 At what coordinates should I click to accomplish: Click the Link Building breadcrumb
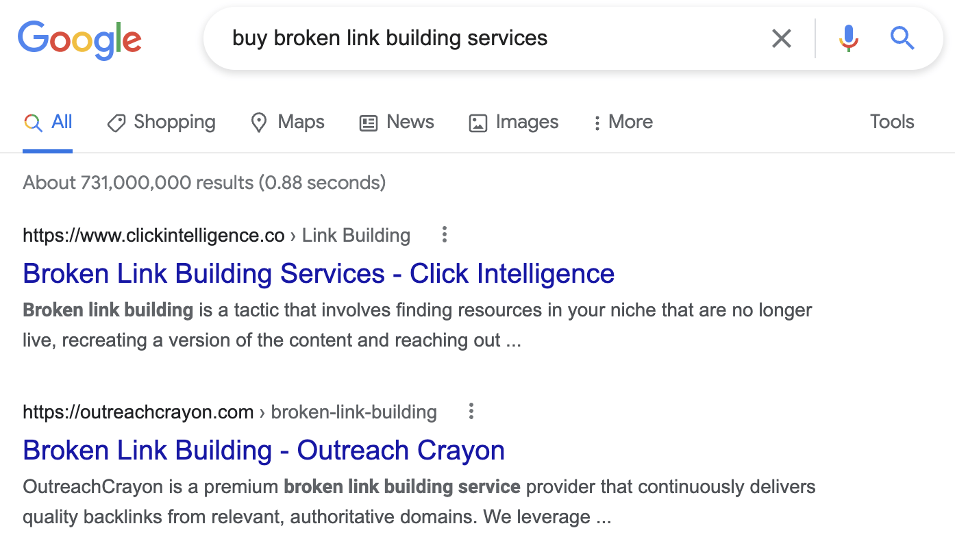coord(356,235)
